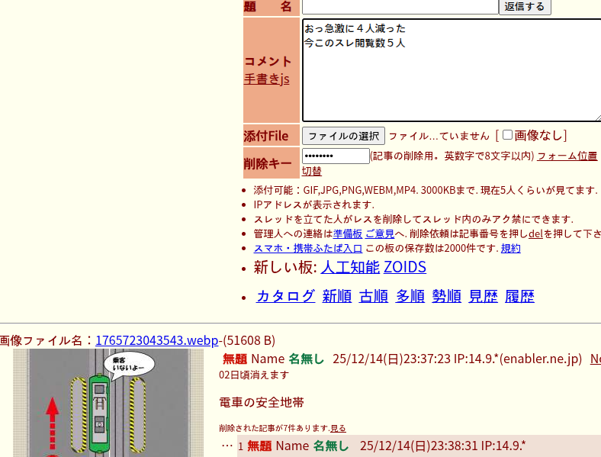Click the 題名 subject input field
This screenshot has height=457, width=601.
400,7
